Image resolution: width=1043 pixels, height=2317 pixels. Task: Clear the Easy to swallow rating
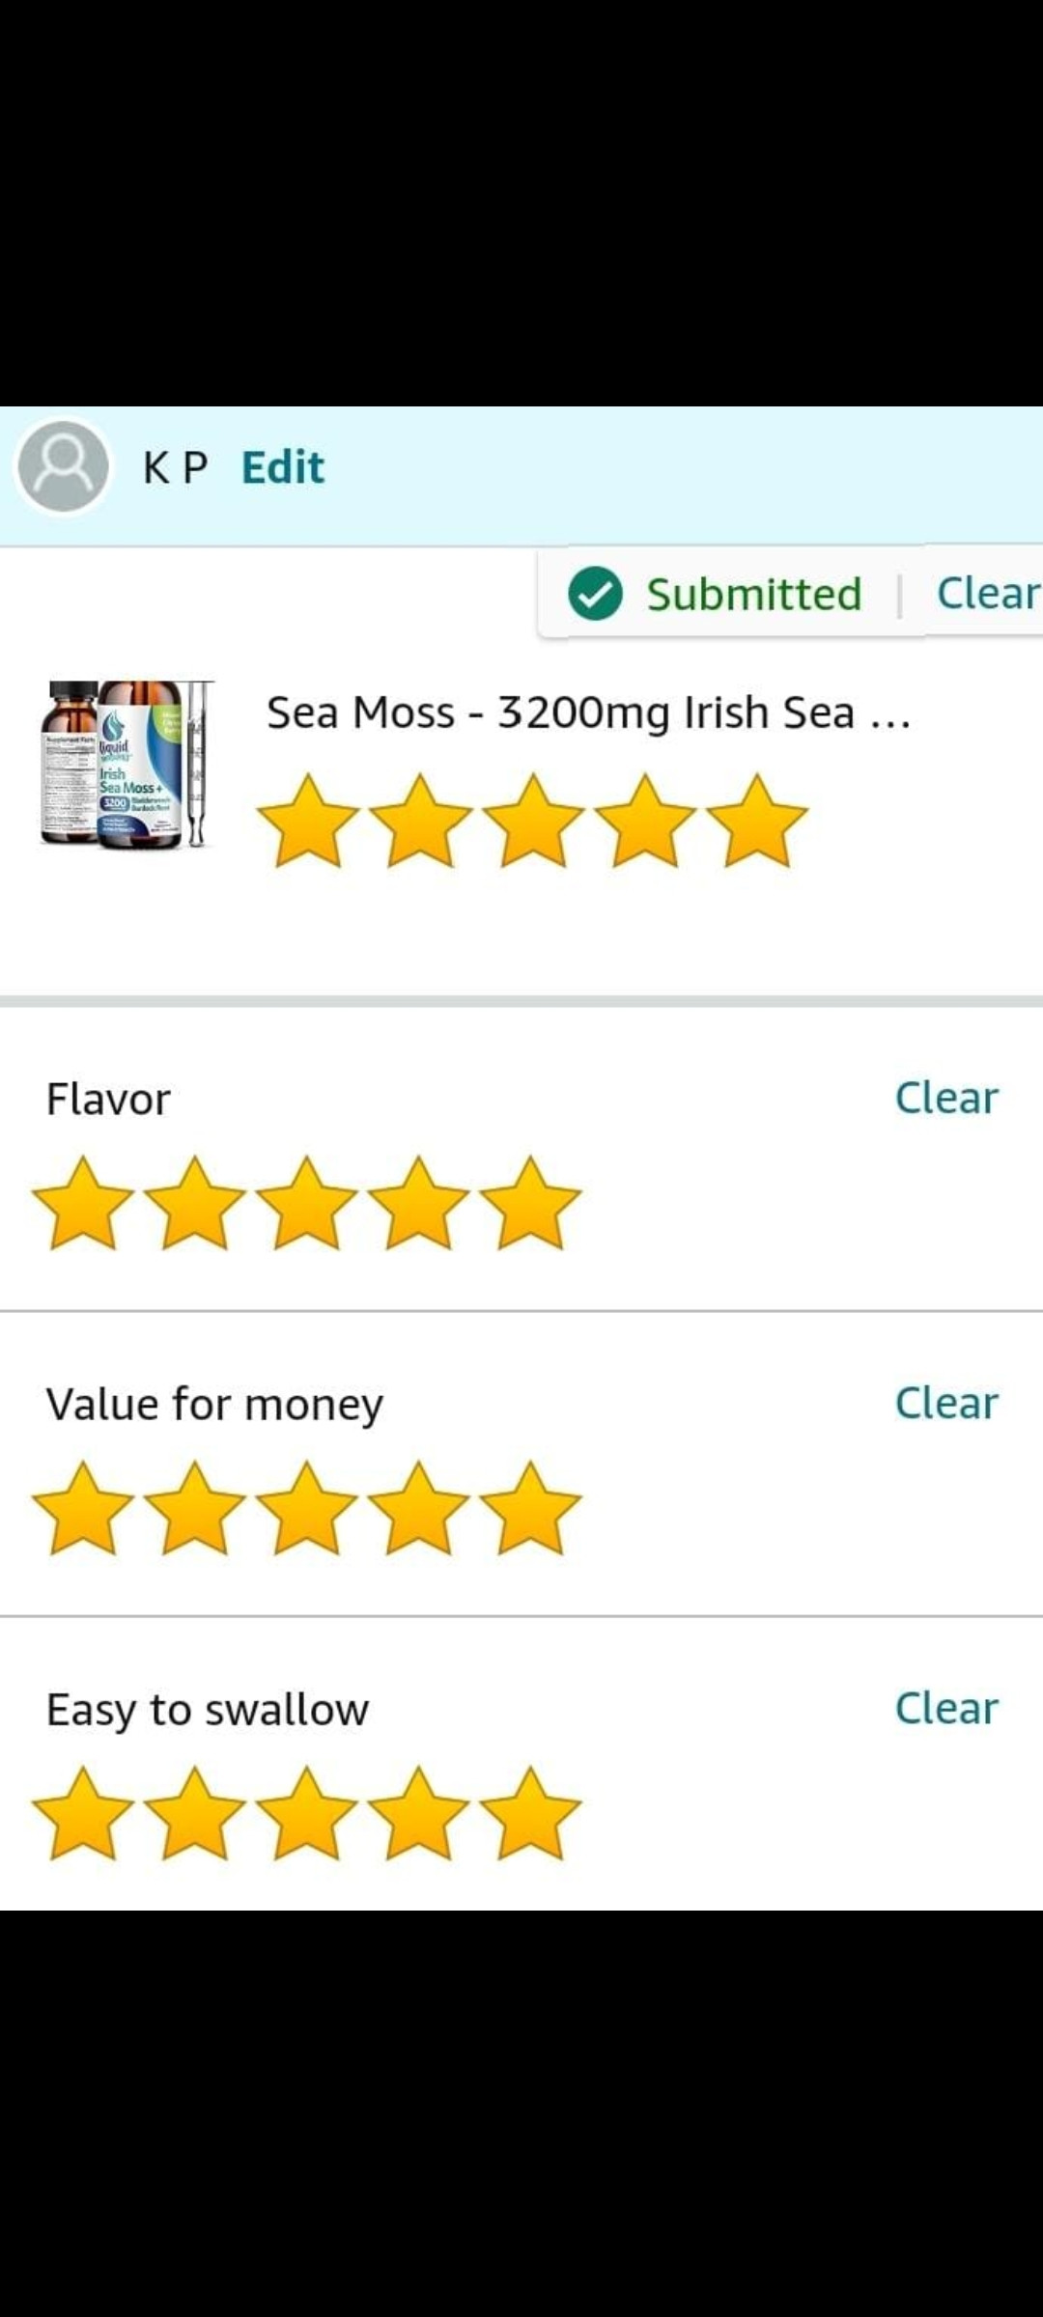click(x=945, y=1708)
